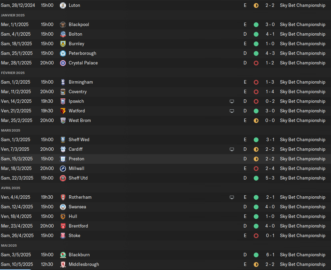
Task: Click the Blackburn club crest
Action: [63, 255]
